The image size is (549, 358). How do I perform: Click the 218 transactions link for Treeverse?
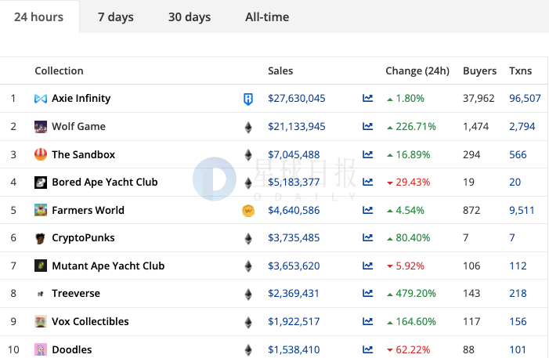pos(518,293)
